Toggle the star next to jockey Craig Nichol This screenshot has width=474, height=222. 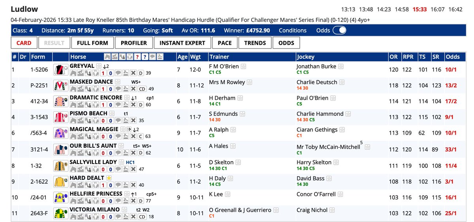click(332, 210)
